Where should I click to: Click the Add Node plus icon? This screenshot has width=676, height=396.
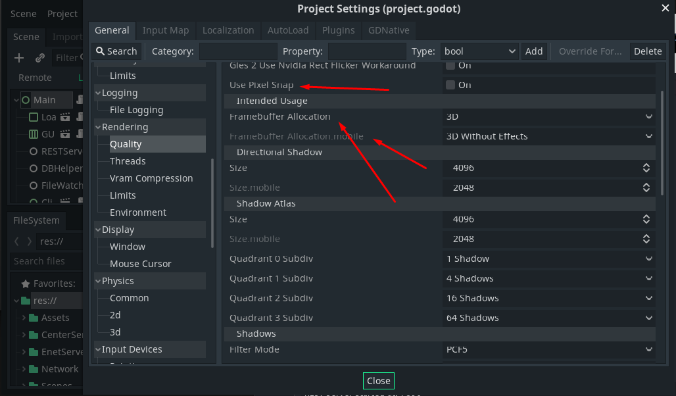(x=18, y=58)
